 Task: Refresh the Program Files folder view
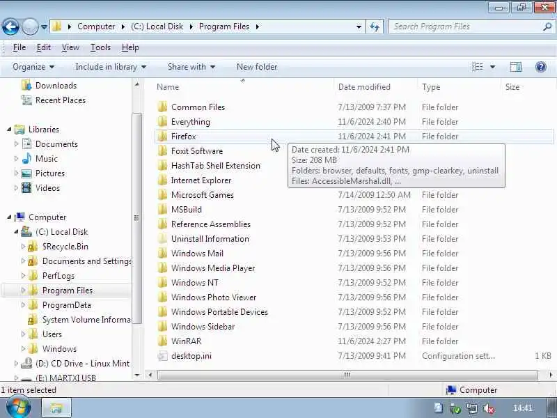pos(375,26)
